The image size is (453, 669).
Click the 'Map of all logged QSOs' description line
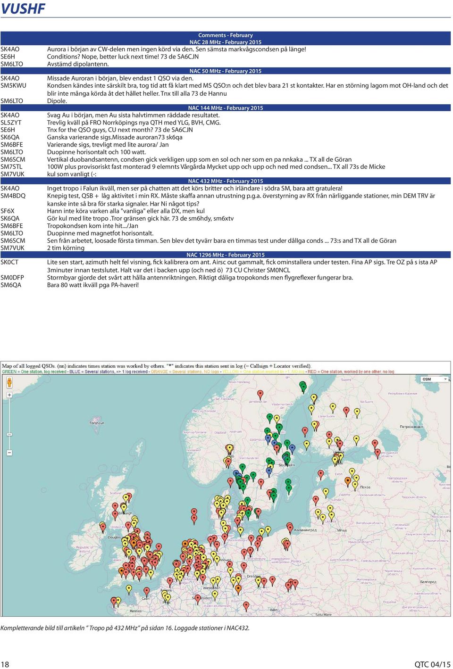point(157,366)
